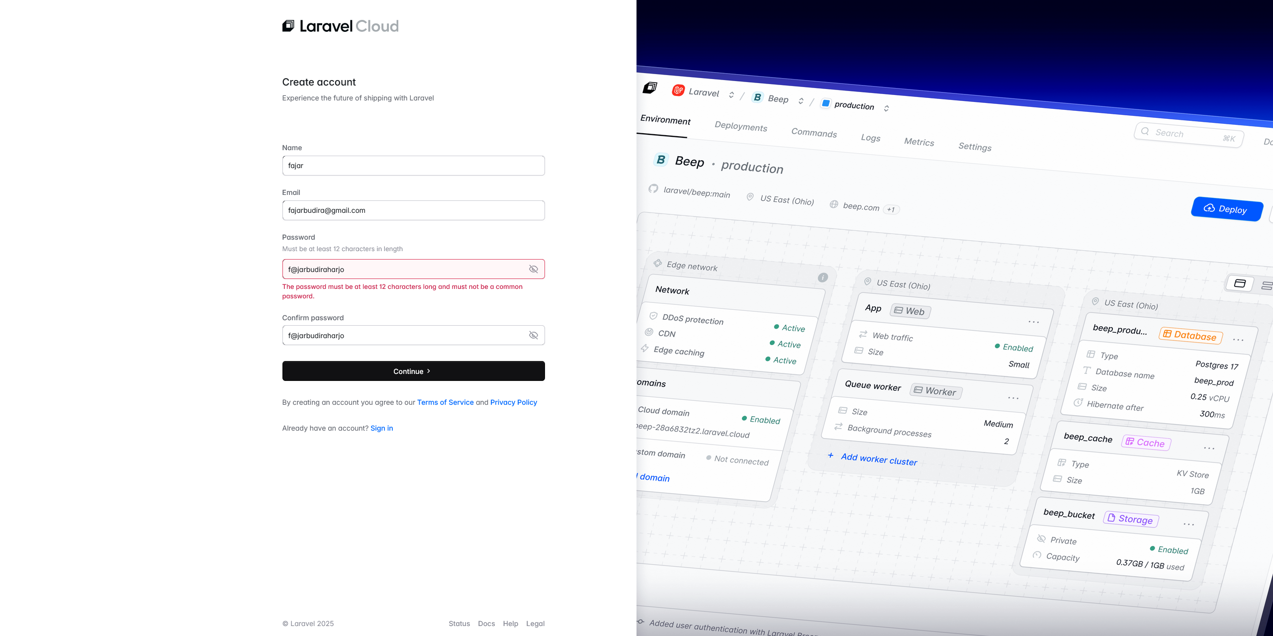Click the Hibernate after clock icon

coord(1078,402)
